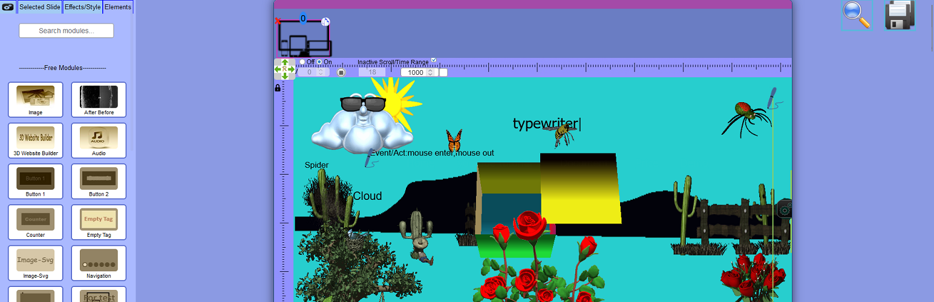Click the padlock icon beside the canvas

click(278, 88)
